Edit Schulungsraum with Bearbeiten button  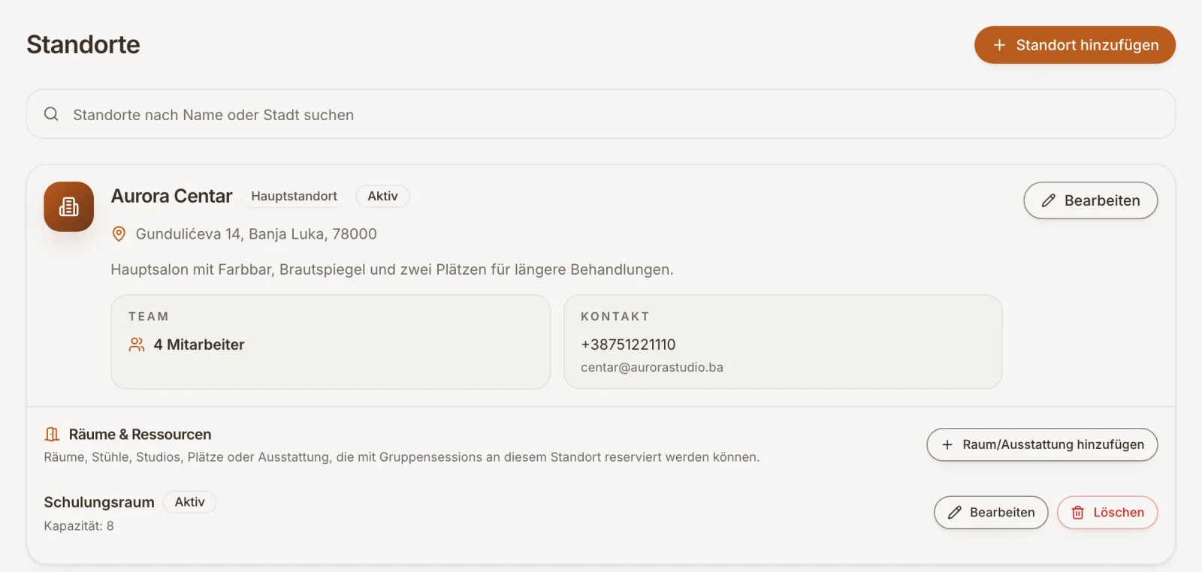[x=991, y=512]
